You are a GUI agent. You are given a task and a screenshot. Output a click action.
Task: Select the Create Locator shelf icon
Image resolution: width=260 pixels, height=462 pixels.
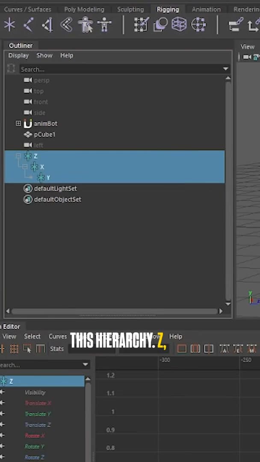tap(9, 24)
